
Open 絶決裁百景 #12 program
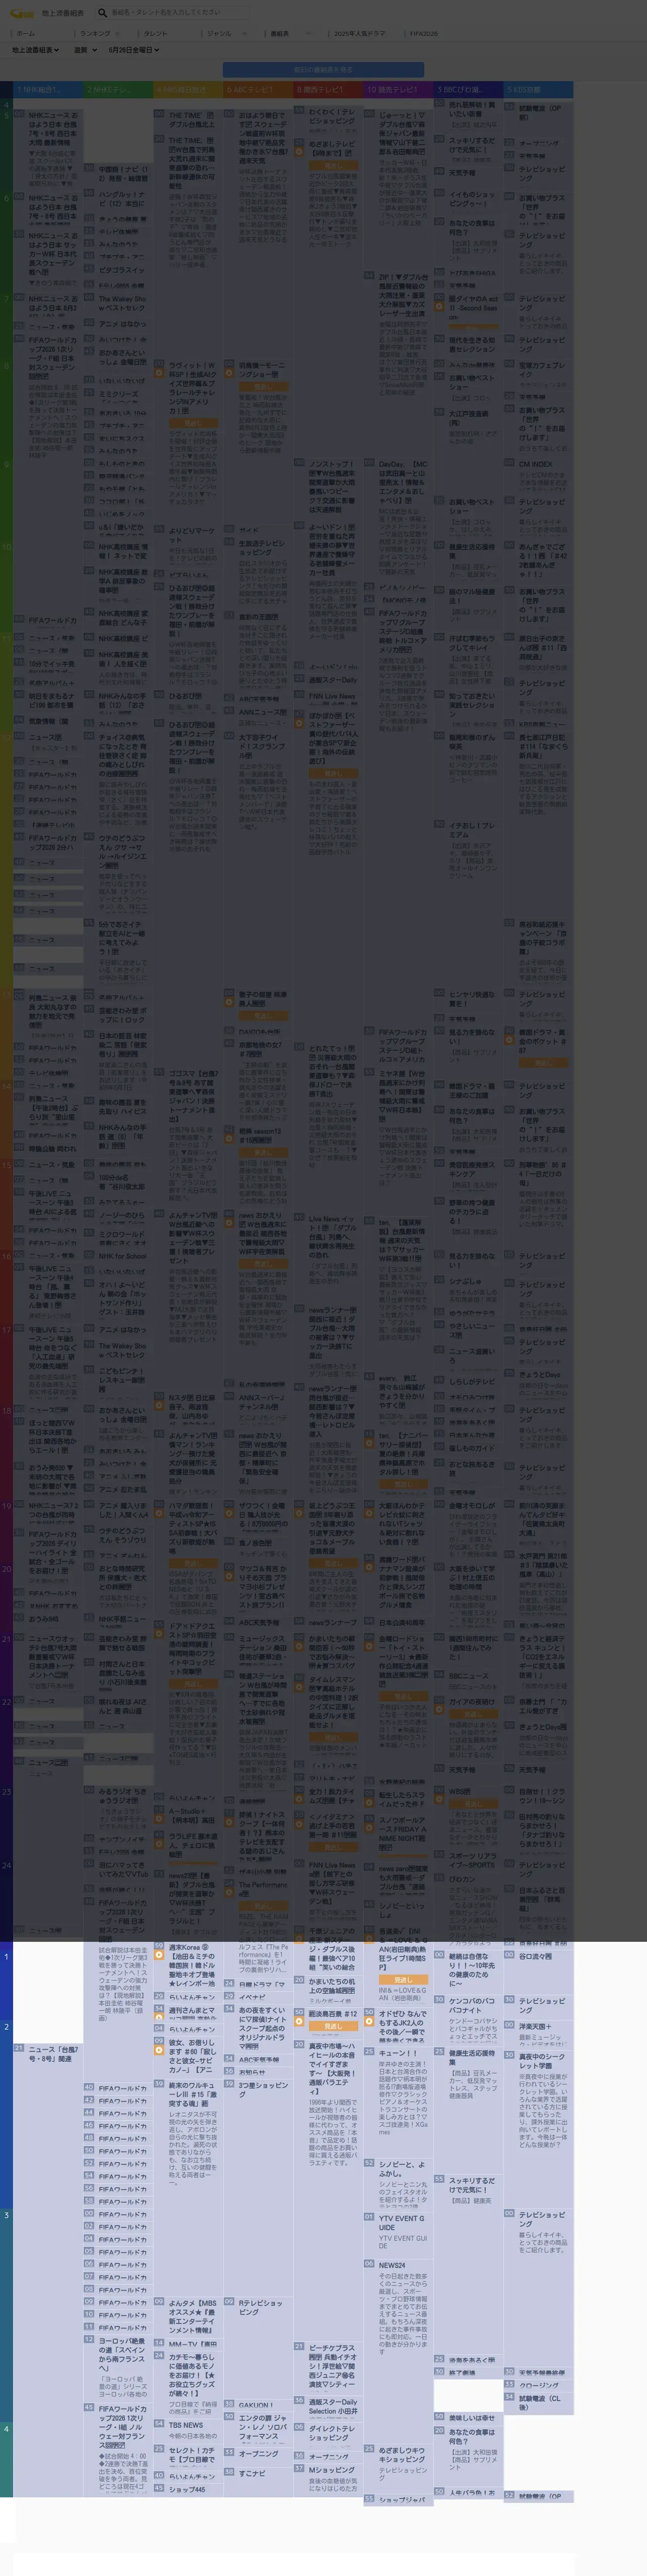[x=333, y=2014]
